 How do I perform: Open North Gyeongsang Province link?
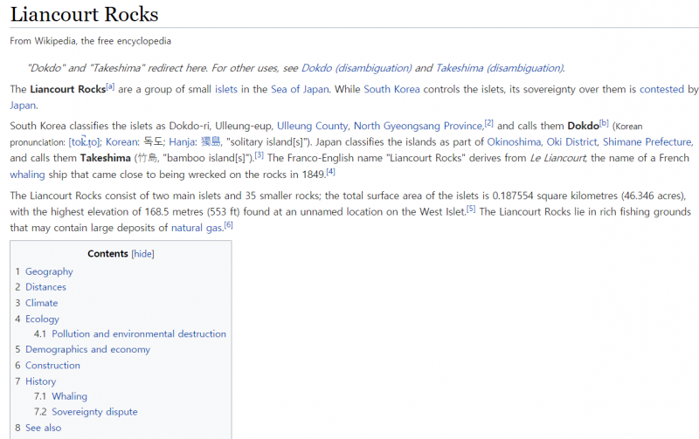point(418,126)
